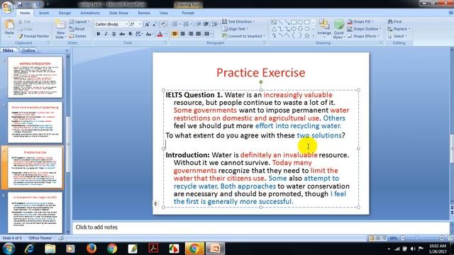Set Center text alignment

[x=183, y=34]
